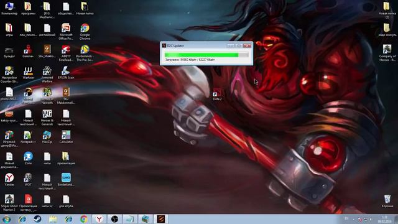The width and height of the screenshot is (398, 224).
Task: Launch Sniper Ghost Warrior 2 shortcut
Action: coord(9,203)
